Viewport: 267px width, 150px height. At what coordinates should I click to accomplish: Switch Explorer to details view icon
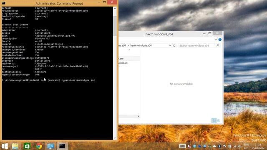214,120
